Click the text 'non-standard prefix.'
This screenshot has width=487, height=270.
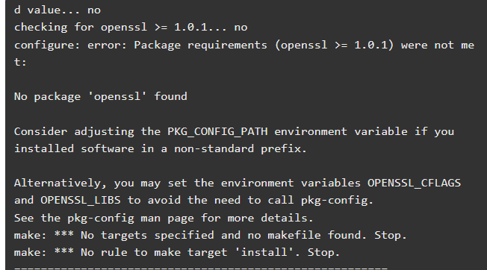241,148
